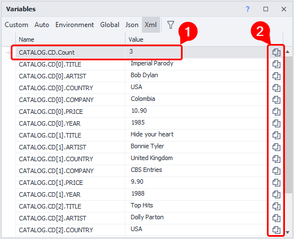This screenshot has width=294, height=239.
Task: Copy the CATALOG.CD[0].ARTIST variable
Action: (276, 76)
